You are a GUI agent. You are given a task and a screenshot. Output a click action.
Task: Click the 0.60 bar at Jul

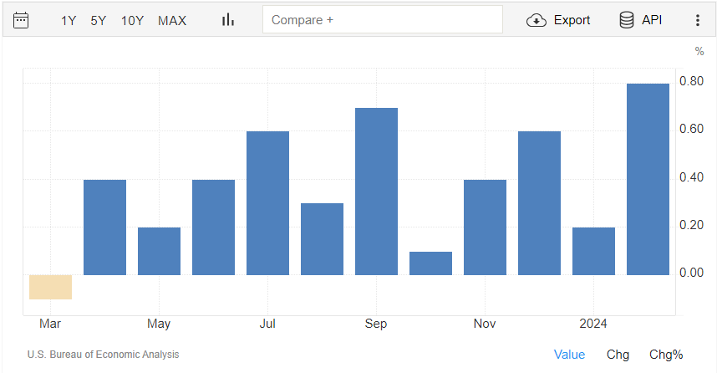coord(267,203)
